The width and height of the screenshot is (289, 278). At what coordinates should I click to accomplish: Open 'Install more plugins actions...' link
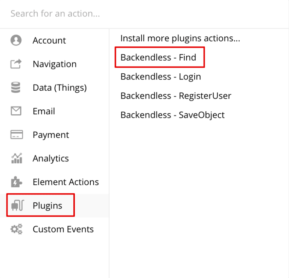180,38
